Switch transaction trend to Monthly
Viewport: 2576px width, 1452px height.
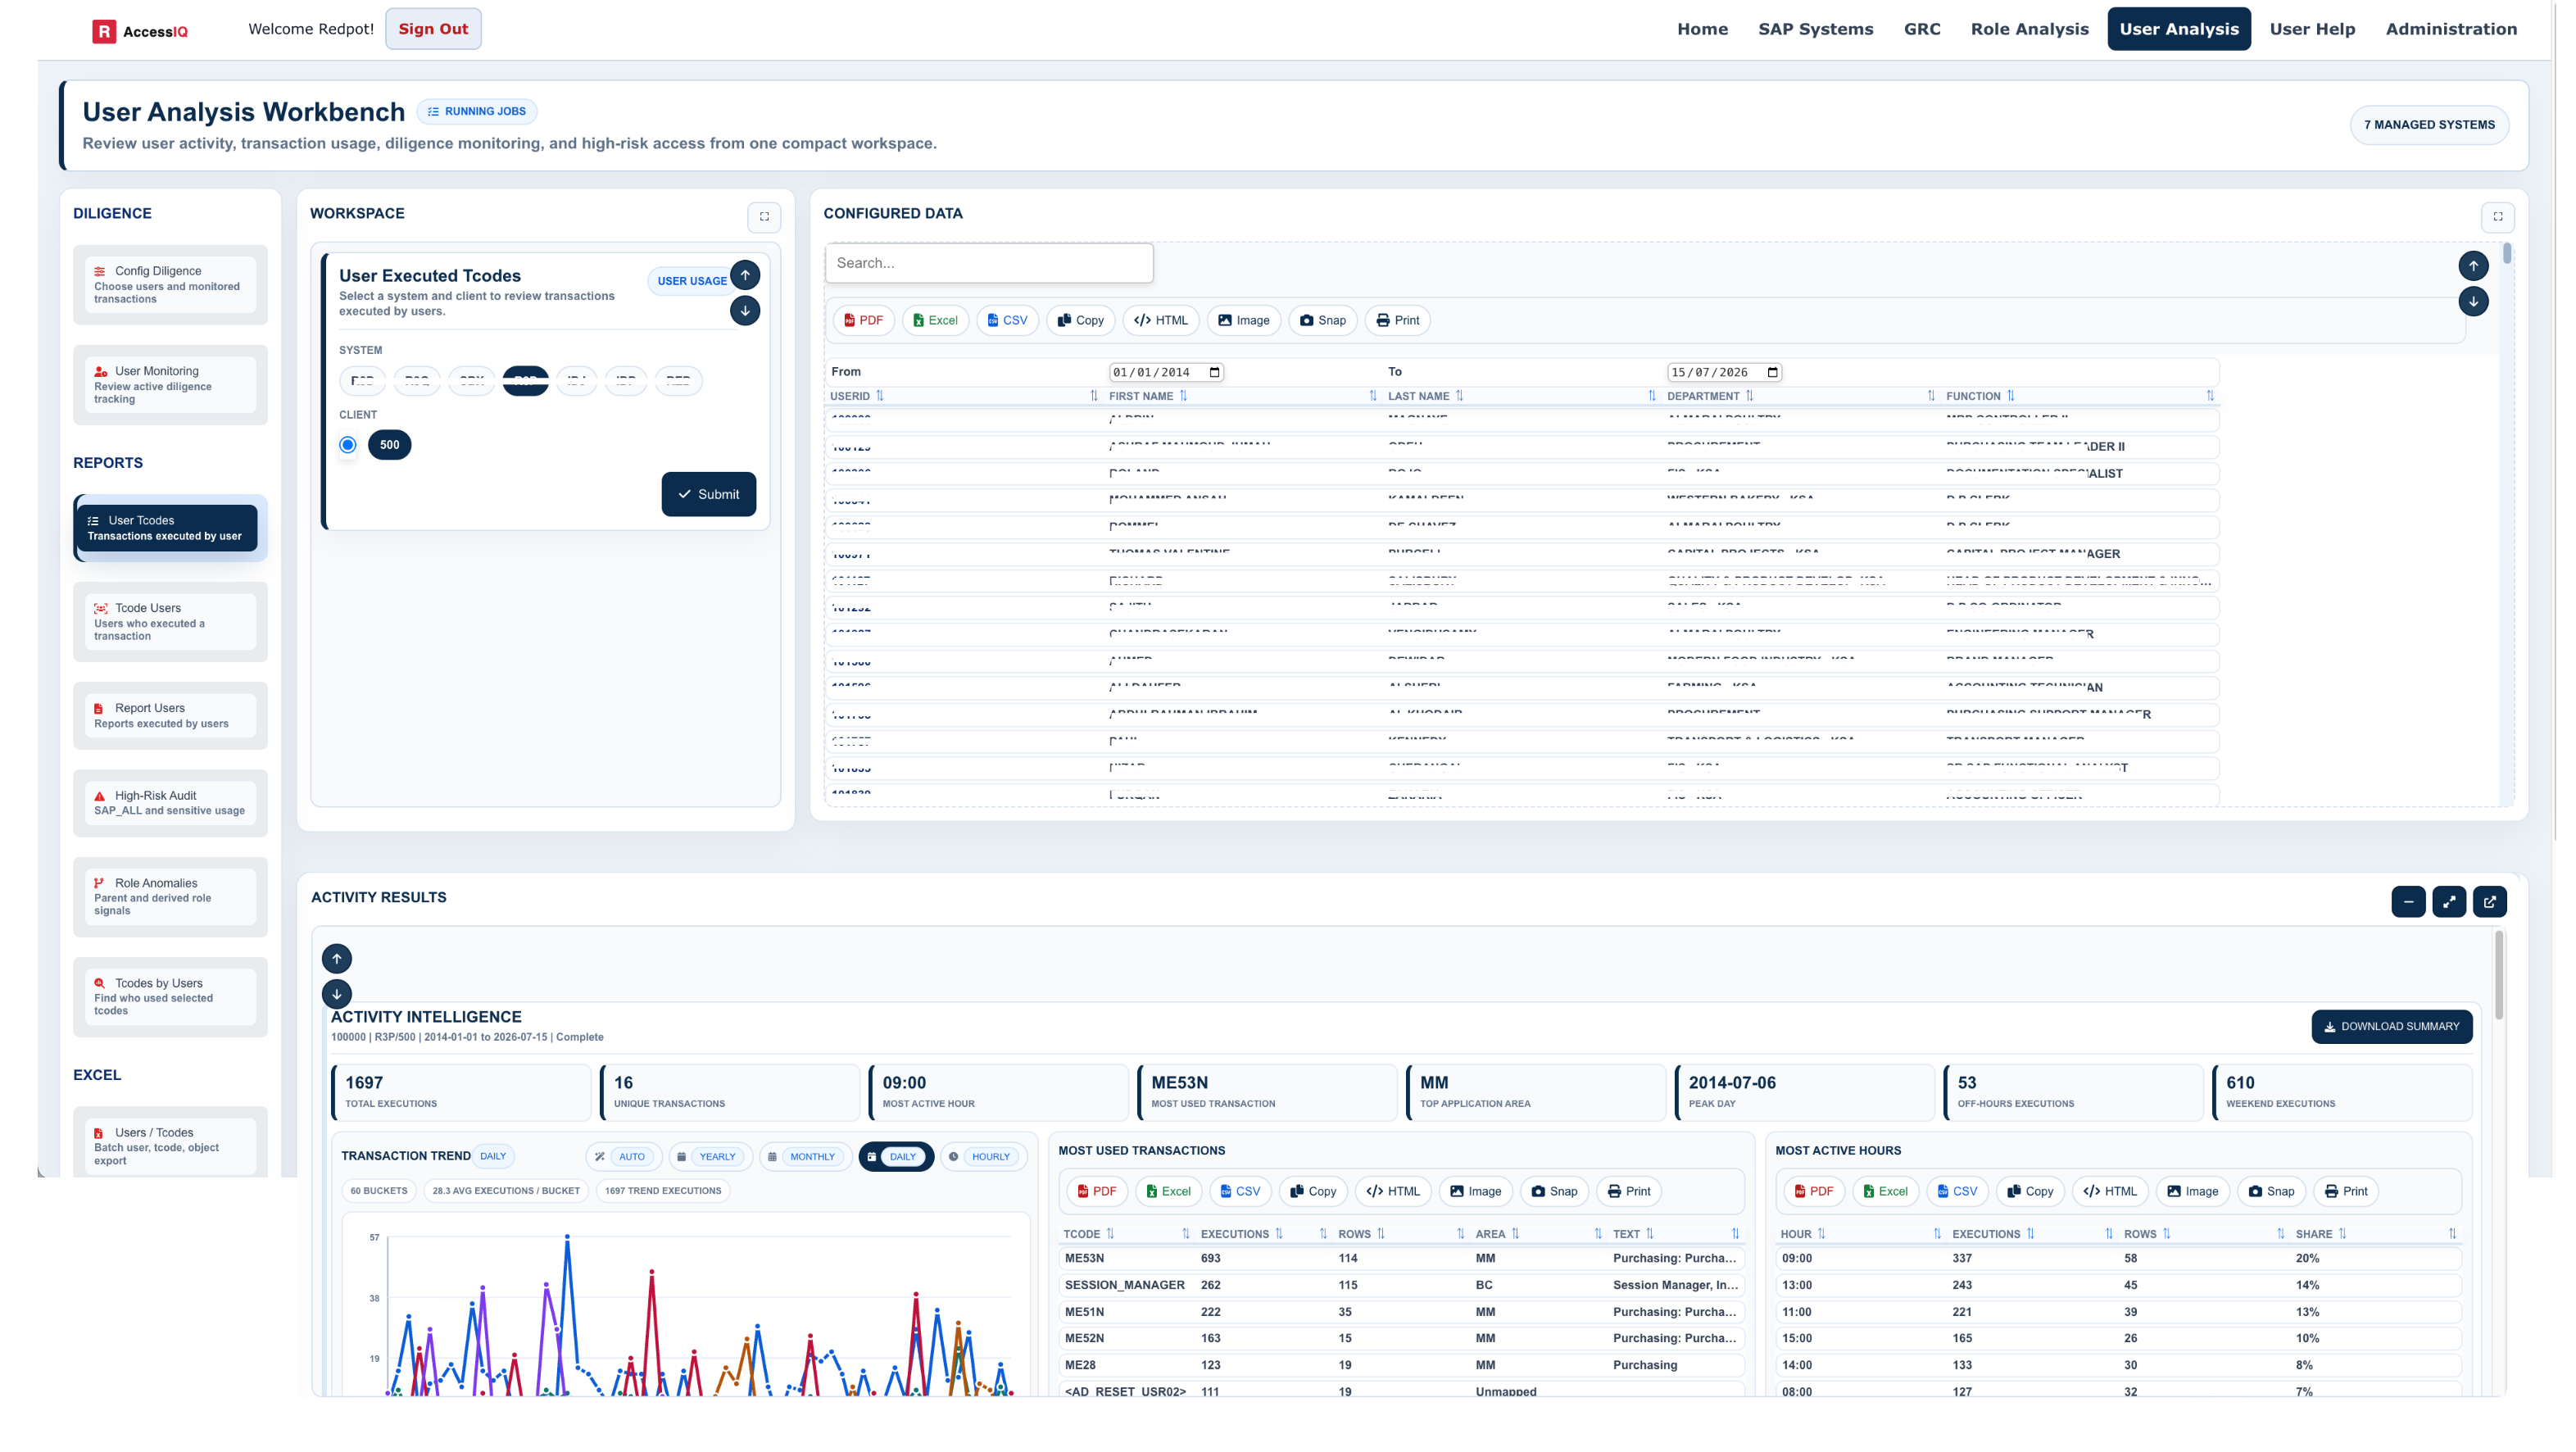[x=805, y=1157]
